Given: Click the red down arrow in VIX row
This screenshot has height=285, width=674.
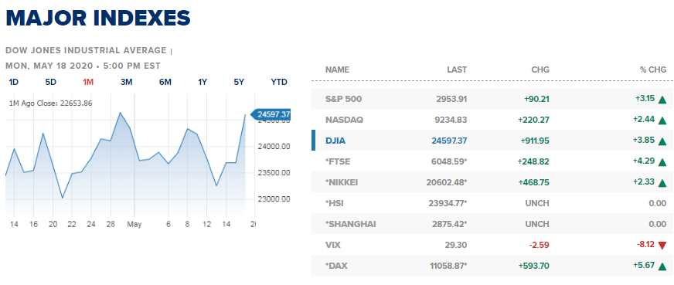Looking at the screenshot, I should click(x=662, y=246).
